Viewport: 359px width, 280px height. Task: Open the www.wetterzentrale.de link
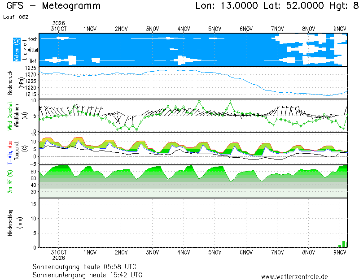click(x=294, y=277)
